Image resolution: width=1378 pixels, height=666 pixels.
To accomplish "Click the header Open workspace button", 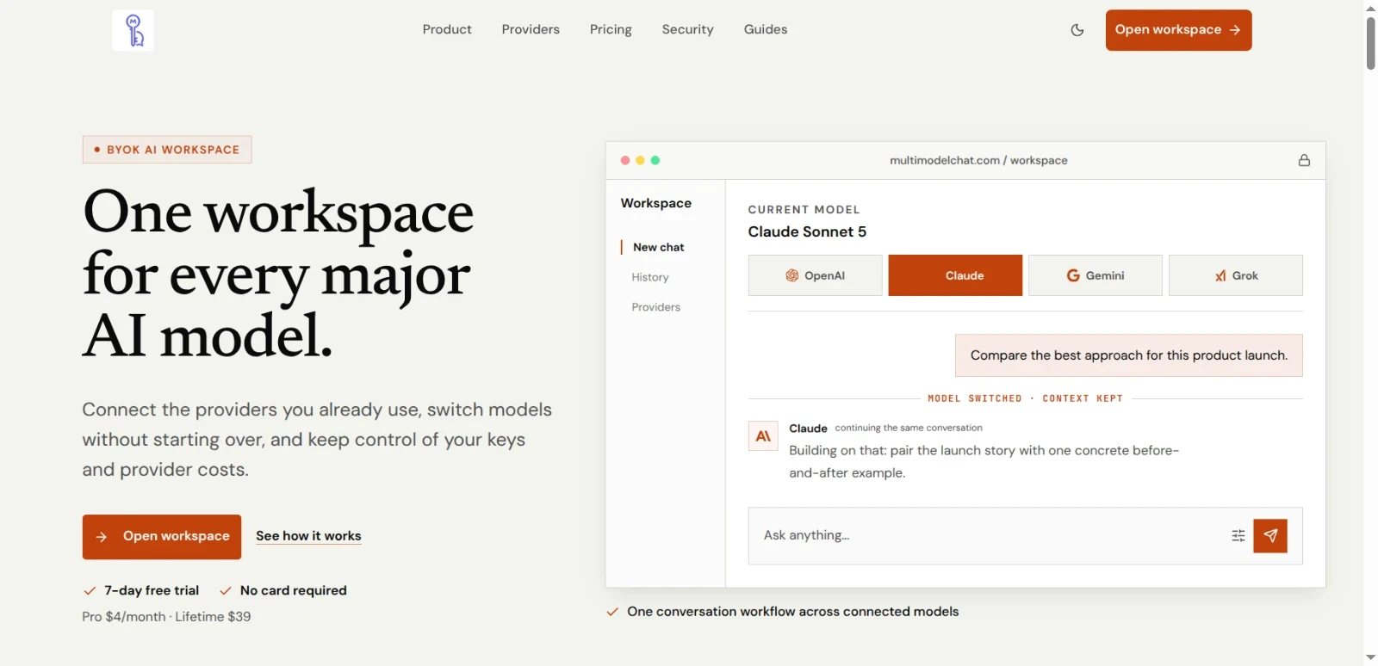I will [1178, 30].
